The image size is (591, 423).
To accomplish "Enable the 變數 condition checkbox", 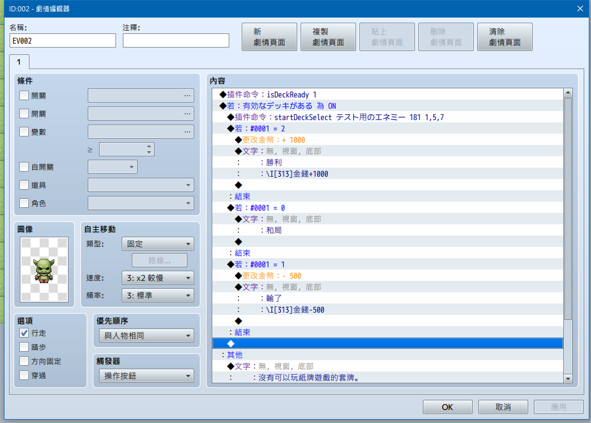I will [24, 131].
